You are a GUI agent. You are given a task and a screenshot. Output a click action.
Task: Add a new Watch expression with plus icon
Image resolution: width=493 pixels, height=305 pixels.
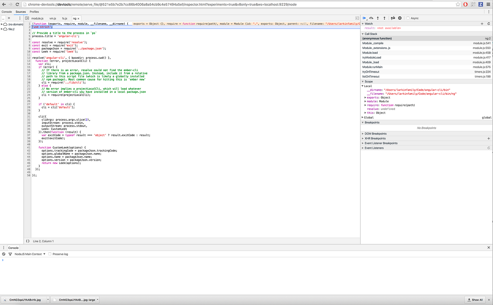coord(482,23)
